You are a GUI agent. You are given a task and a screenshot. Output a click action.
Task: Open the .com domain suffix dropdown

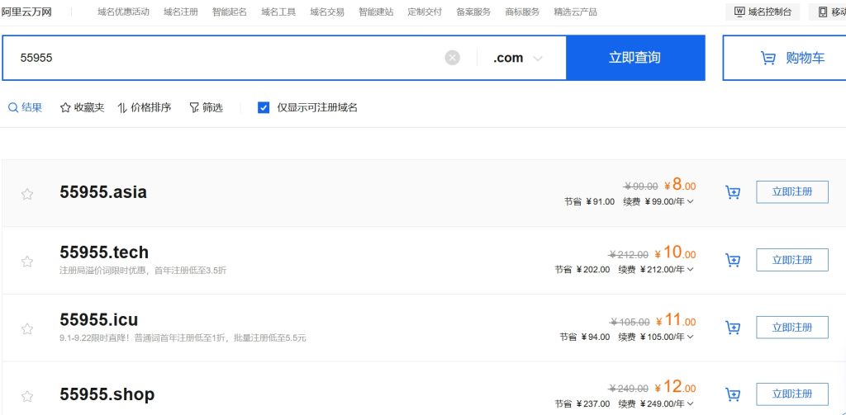(518, 58)
